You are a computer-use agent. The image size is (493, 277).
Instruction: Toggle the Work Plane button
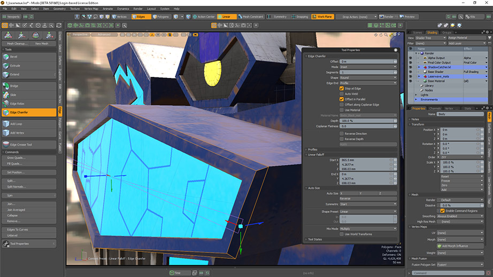coord(322,17)
